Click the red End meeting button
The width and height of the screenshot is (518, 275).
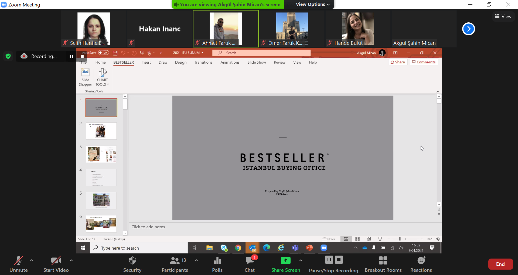500,264
